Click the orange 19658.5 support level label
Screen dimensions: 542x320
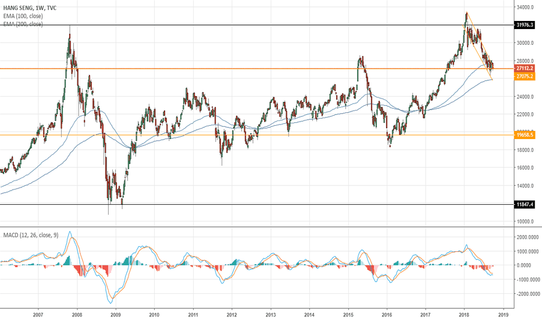[525, 135]
